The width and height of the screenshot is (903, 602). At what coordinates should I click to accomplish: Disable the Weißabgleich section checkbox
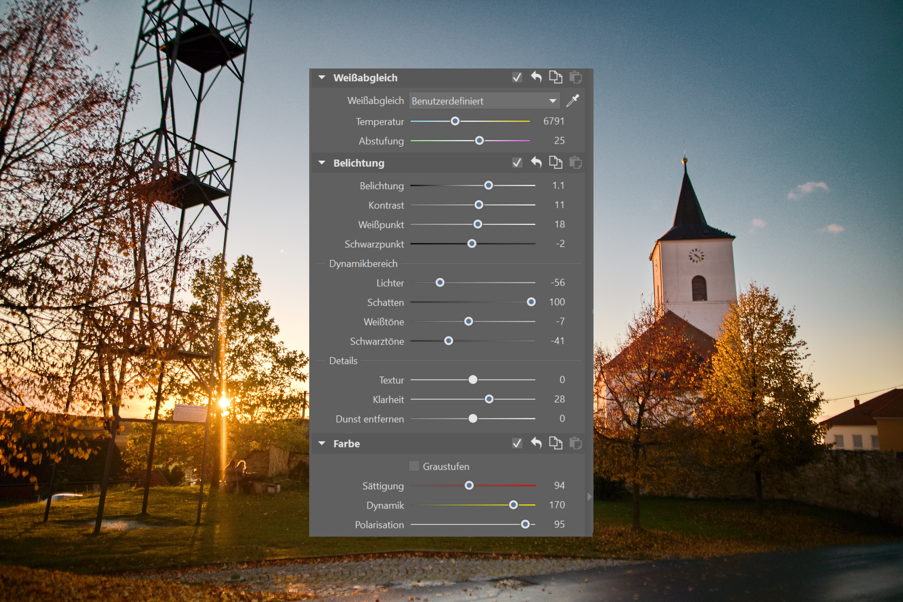pyautogui.click(x=517, y=78)
